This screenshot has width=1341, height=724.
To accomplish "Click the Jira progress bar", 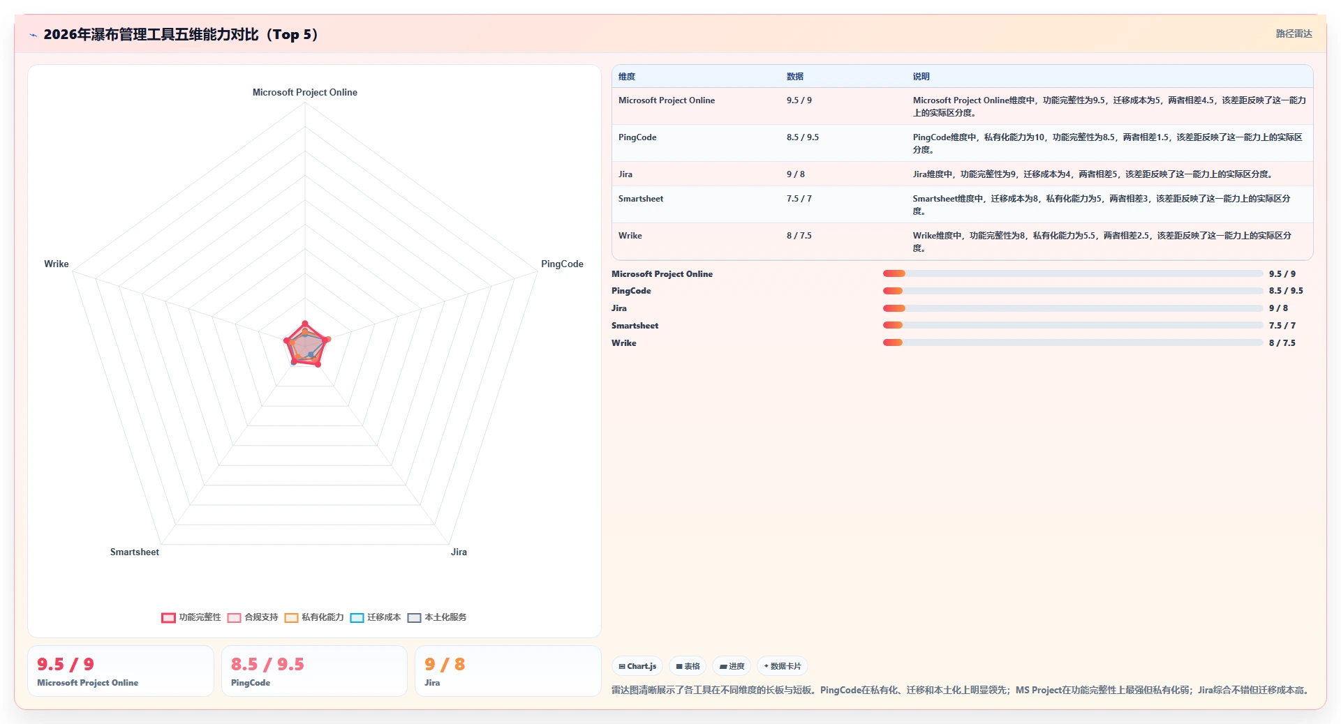I will 1073,308.
